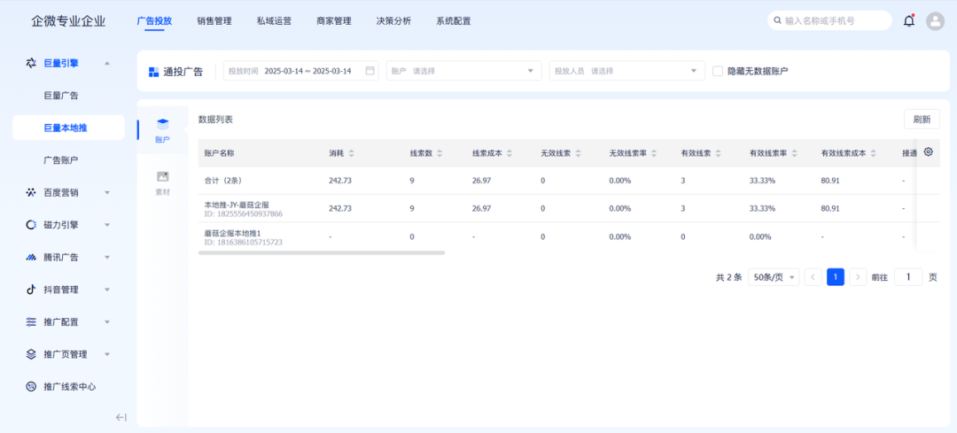
Task: Open the calendar icon in date range
Action: [x=370, y=71]
